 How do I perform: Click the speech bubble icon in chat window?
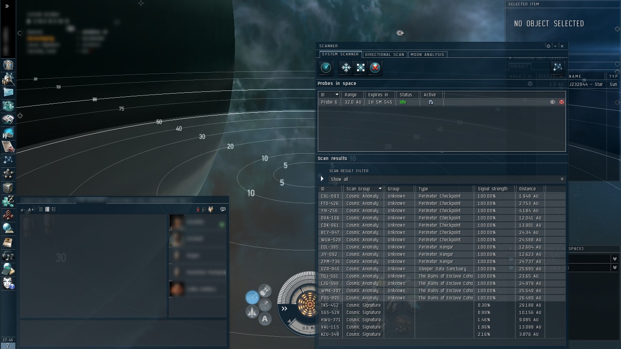[223, 209]
